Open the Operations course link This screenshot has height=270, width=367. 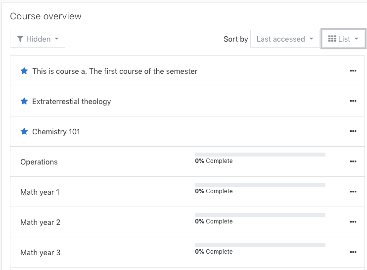click(x=39, y=162)
